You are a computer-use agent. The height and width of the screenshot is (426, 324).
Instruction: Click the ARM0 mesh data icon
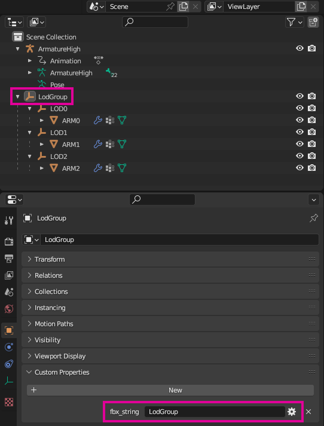point(122,120)
